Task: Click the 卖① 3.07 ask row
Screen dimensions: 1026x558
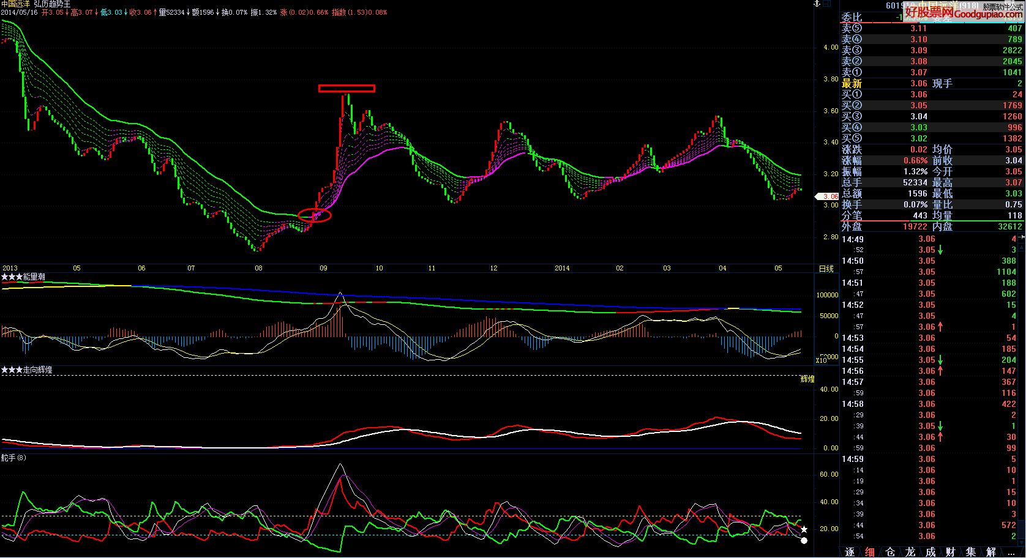Action: coord(932,72)
